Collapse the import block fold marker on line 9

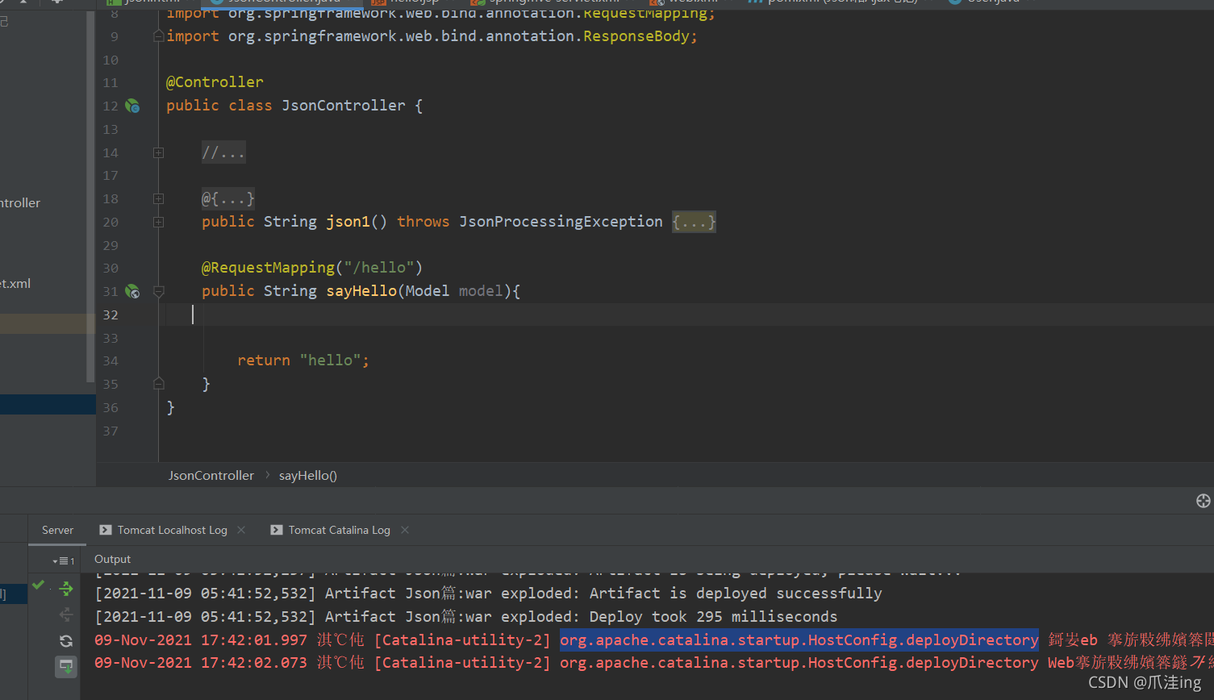pos(159,36)
